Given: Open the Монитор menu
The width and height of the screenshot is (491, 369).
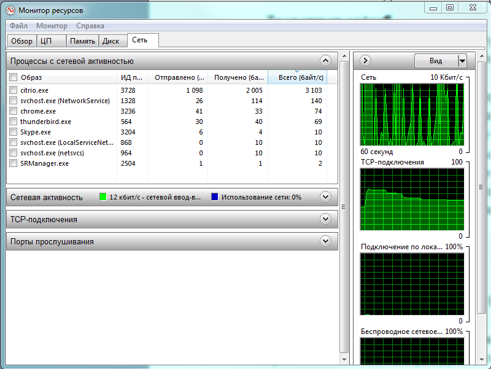Looking at the screenshot, I should click(x=52, y=26).
